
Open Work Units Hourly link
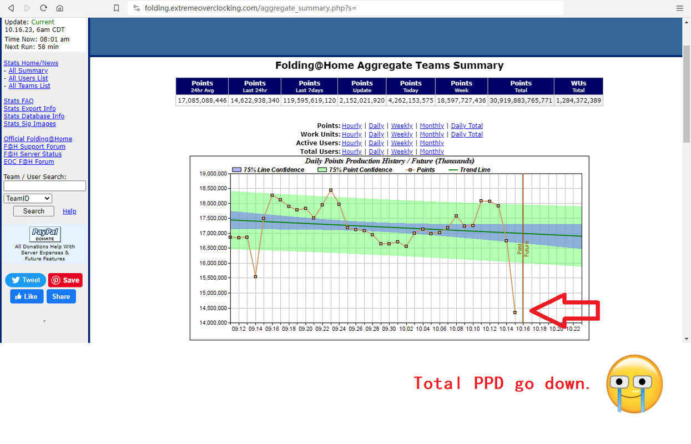352,134
